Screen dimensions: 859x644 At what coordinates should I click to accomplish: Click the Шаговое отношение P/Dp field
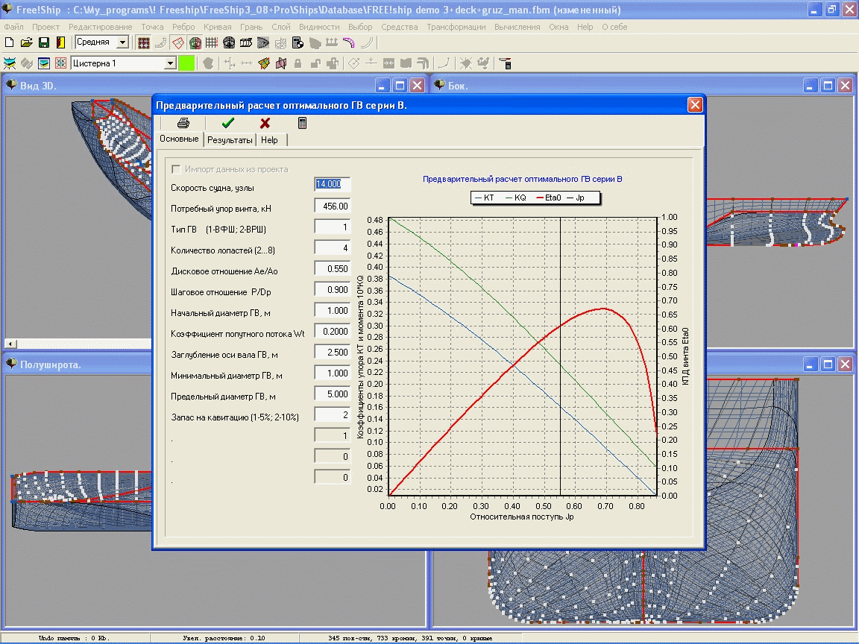pyautogui.click(x=333, y=290)
